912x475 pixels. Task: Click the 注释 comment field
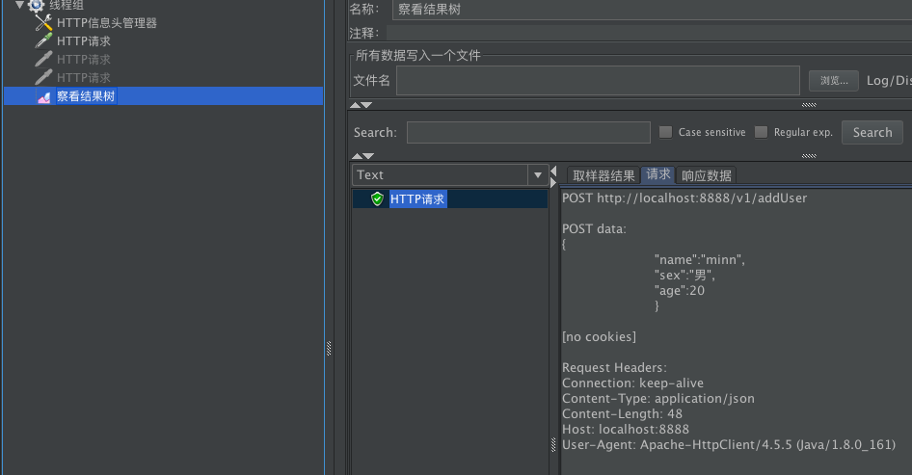point(649,33)
